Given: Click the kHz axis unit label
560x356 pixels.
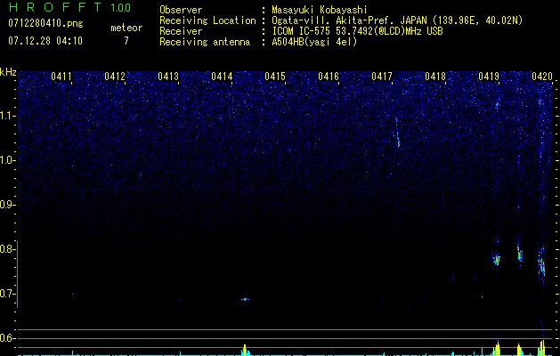Looking at the screenshot, I should pyautogui.click(x=8, y=72).
